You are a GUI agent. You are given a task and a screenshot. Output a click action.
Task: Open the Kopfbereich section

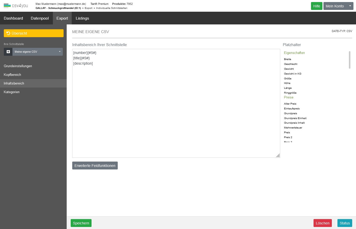(12, 75)
